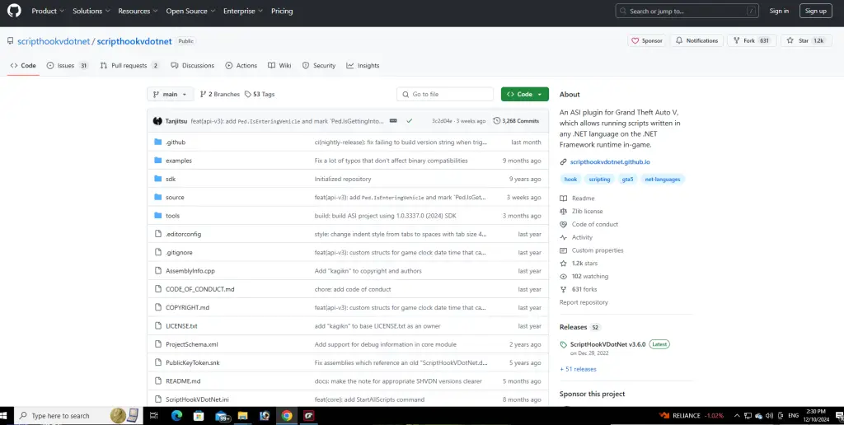Image resolution: width=844 pixels, height=425 pixels.
Task: Open the 53 Tags link
Action: pyautogui.click(x=260, y=94)
